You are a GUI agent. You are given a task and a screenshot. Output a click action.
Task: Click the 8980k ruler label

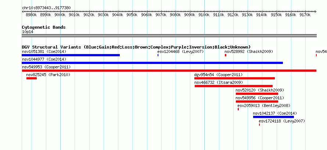32,15
